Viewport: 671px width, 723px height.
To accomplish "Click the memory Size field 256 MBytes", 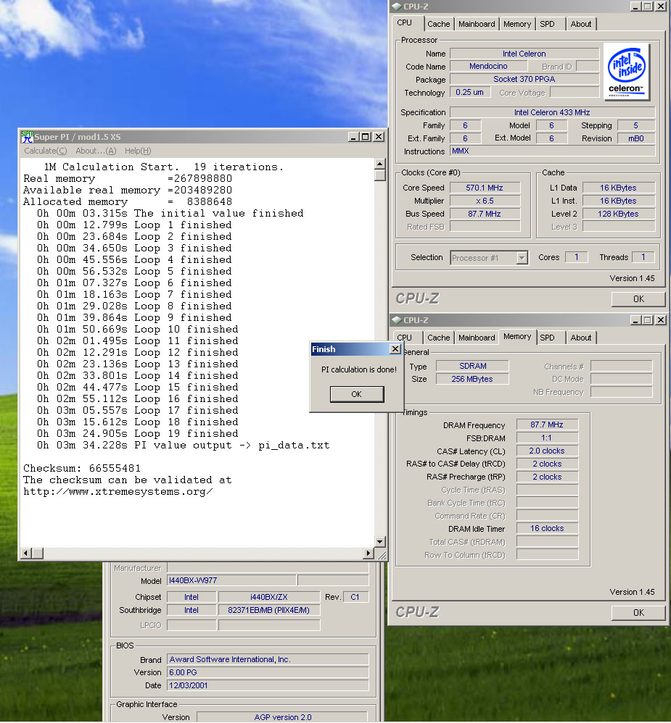I will pos(472,379).
